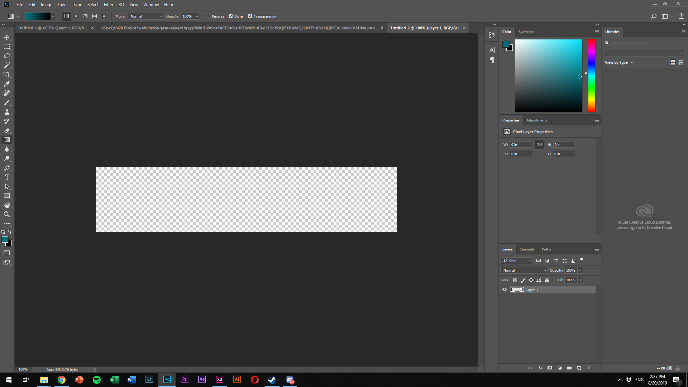Click the Add layer style fx icon
The width and height of the screenshot is (688, 387).
coord(540,368)
